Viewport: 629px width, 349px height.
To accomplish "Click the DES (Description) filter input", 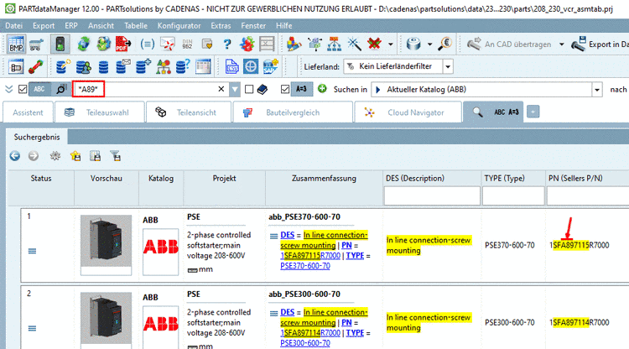I will [x=432, y=195].
